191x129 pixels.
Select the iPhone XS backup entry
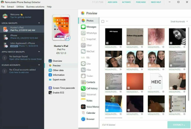tap(22, 37)
